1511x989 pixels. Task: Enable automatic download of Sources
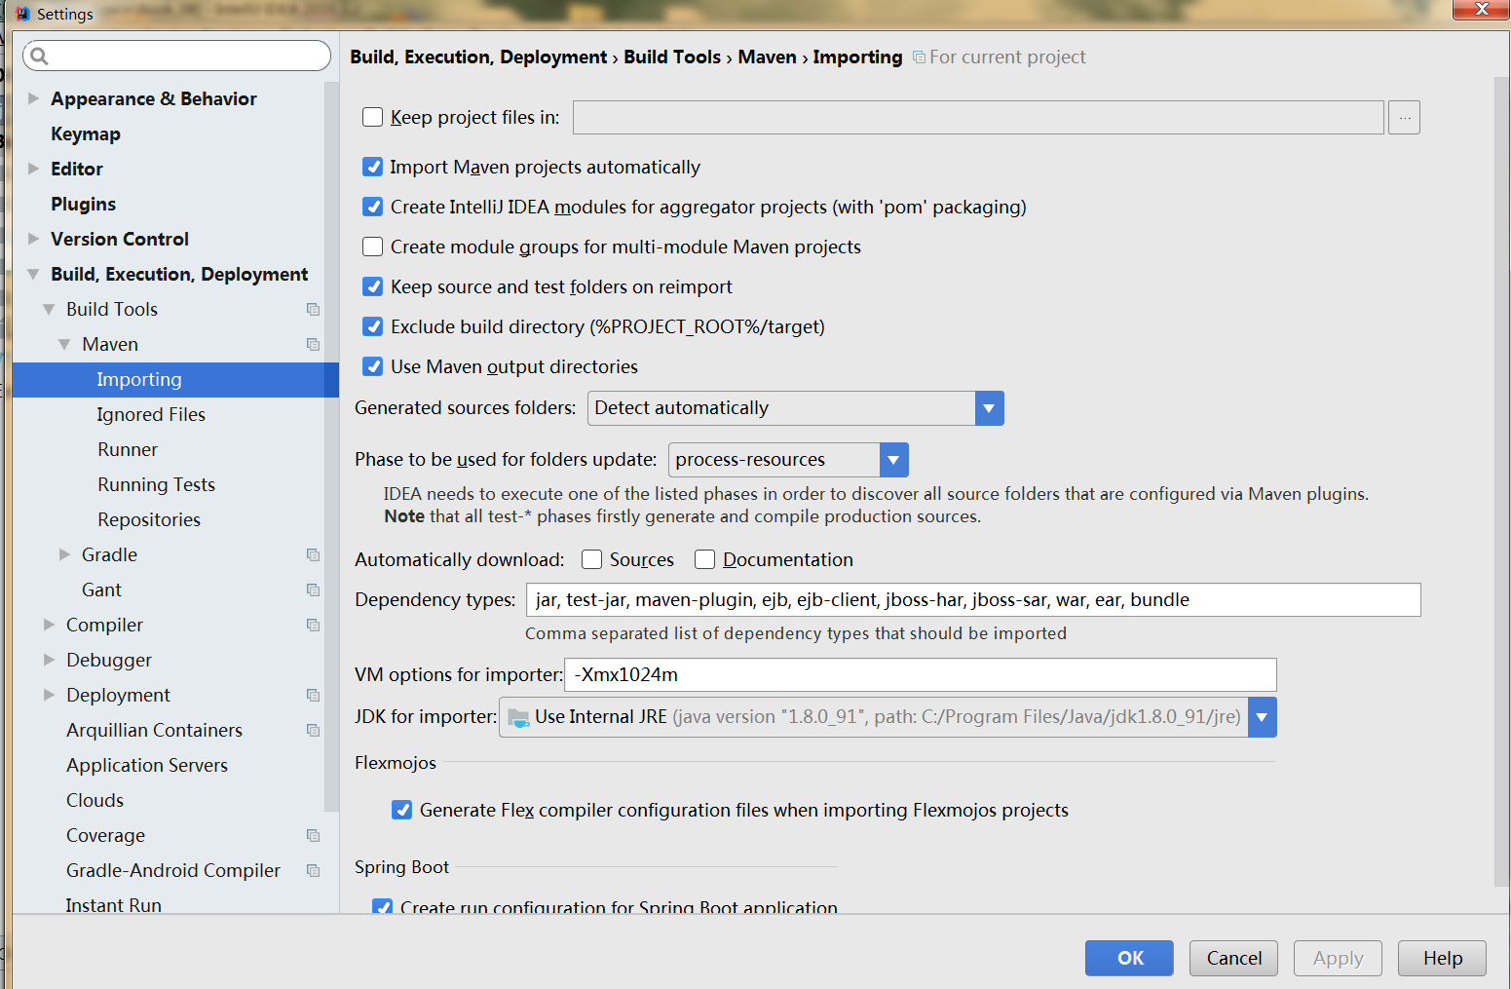point(591,559)
